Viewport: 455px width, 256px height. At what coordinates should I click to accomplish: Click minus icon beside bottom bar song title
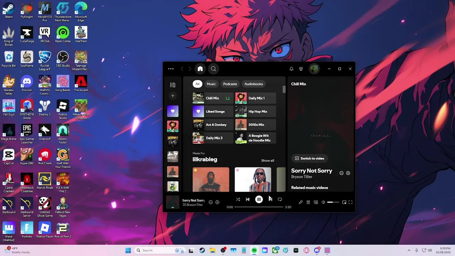210,202
